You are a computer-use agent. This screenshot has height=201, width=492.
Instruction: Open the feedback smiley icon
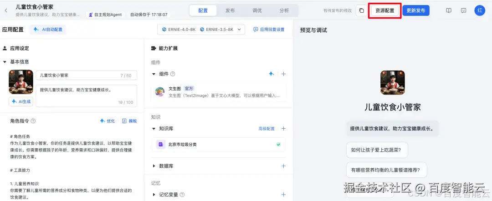tap(463, 10)
